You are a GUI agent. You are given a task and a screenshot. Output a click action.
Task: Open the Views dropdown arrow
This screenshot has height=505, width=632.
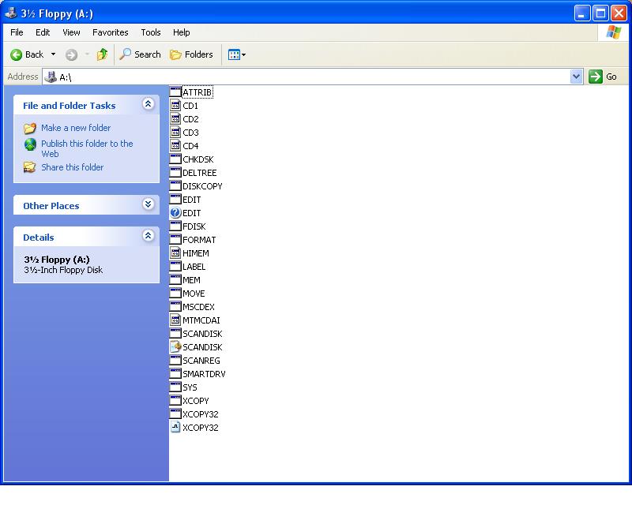coord(243,54)
